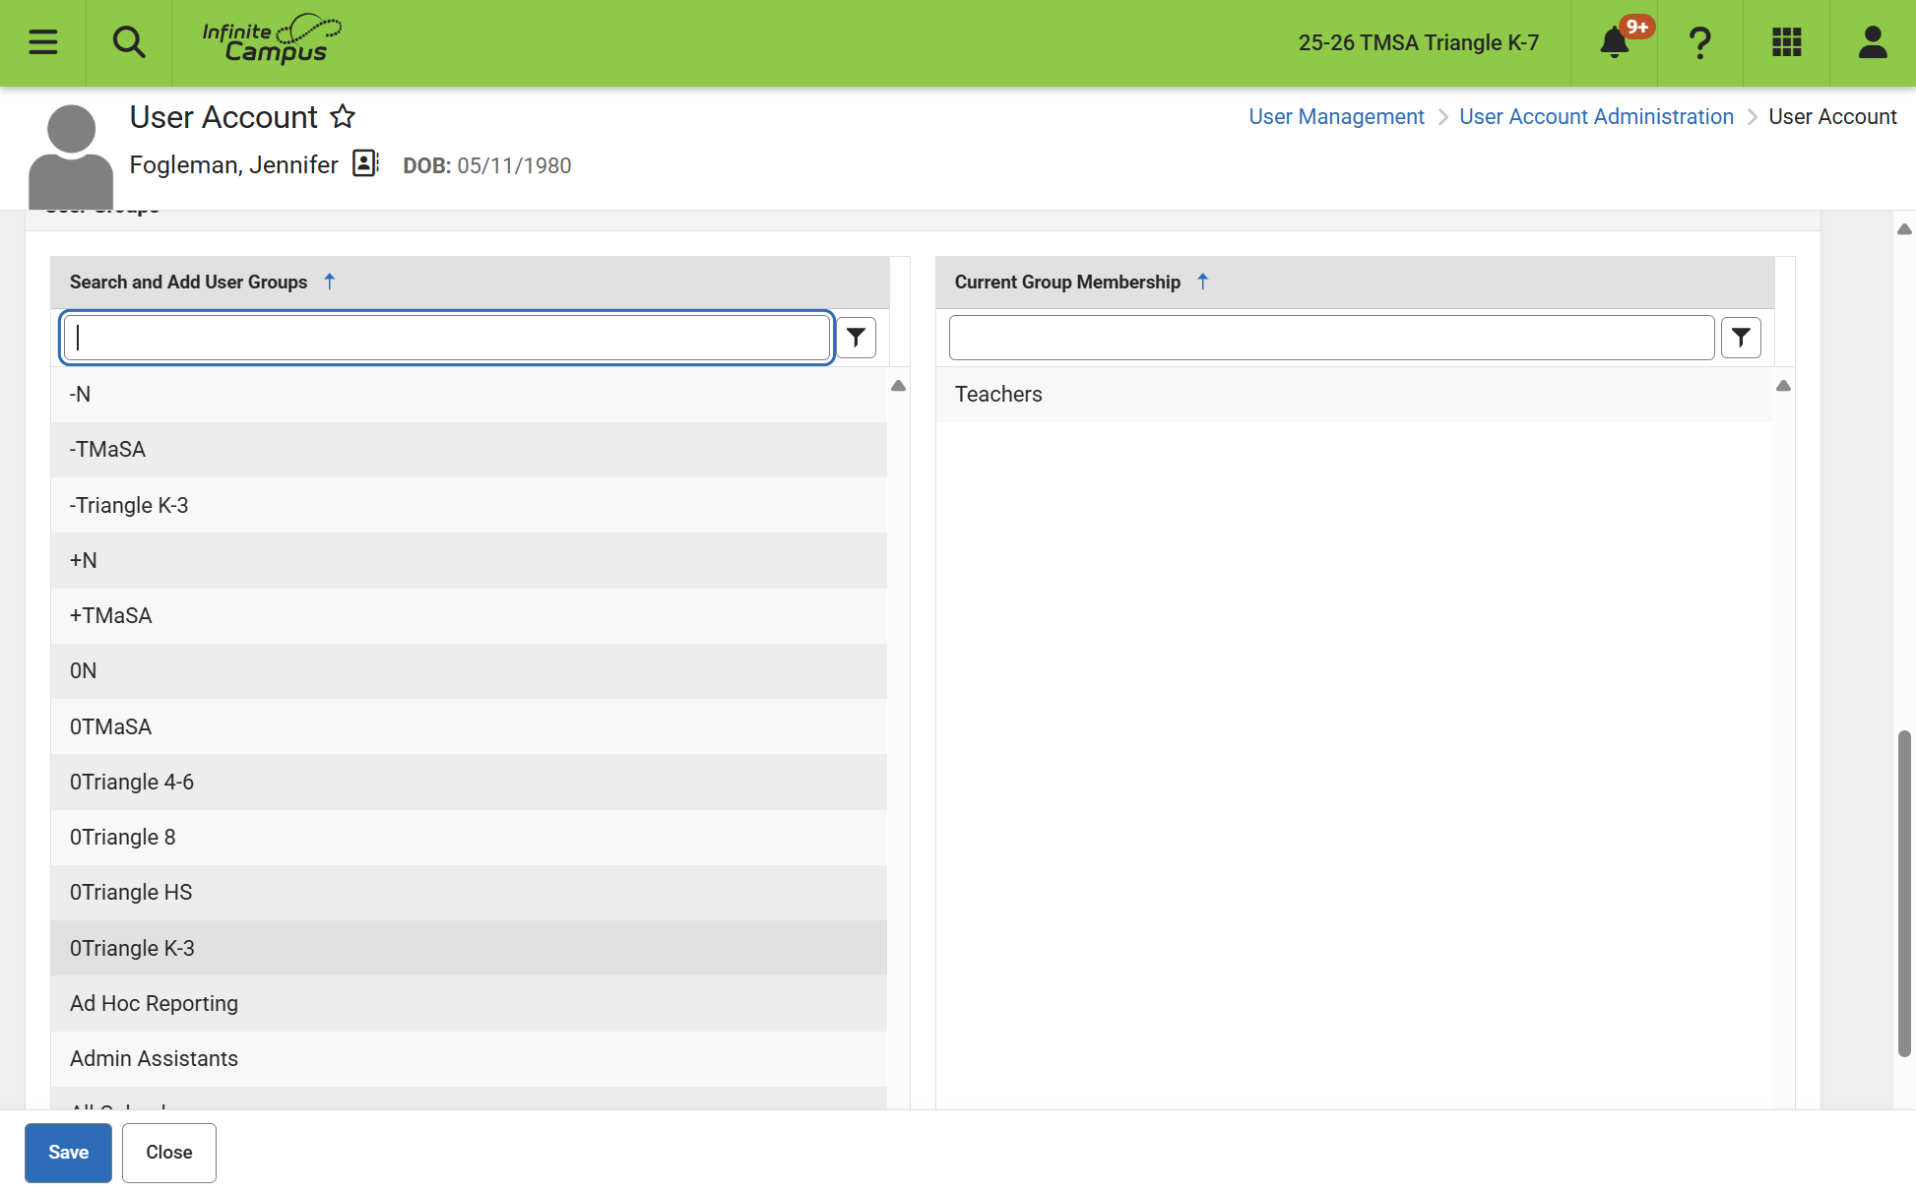Close the user account editor
This screenshot has height=1194, width=1916.
[x=169, y=1153]
